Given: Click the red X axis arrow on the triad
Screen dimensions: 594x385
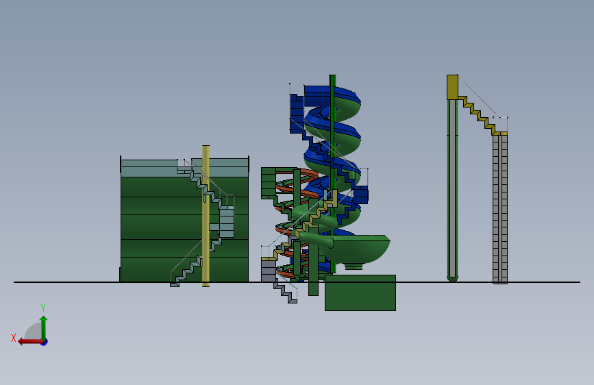Looking at the screenshot, I should (x=29, y=342).
